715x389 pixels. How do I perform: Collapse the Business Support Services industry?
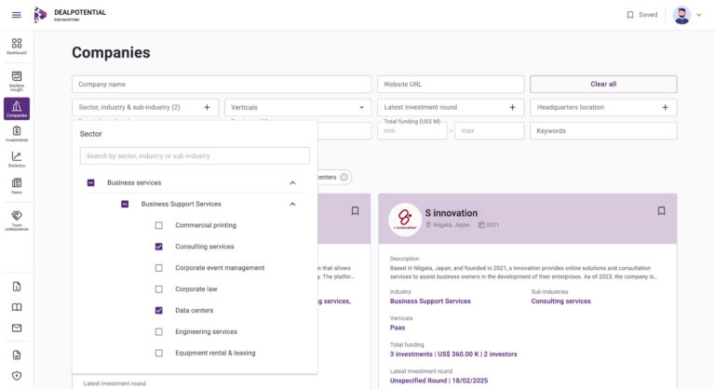pos(292,204)
